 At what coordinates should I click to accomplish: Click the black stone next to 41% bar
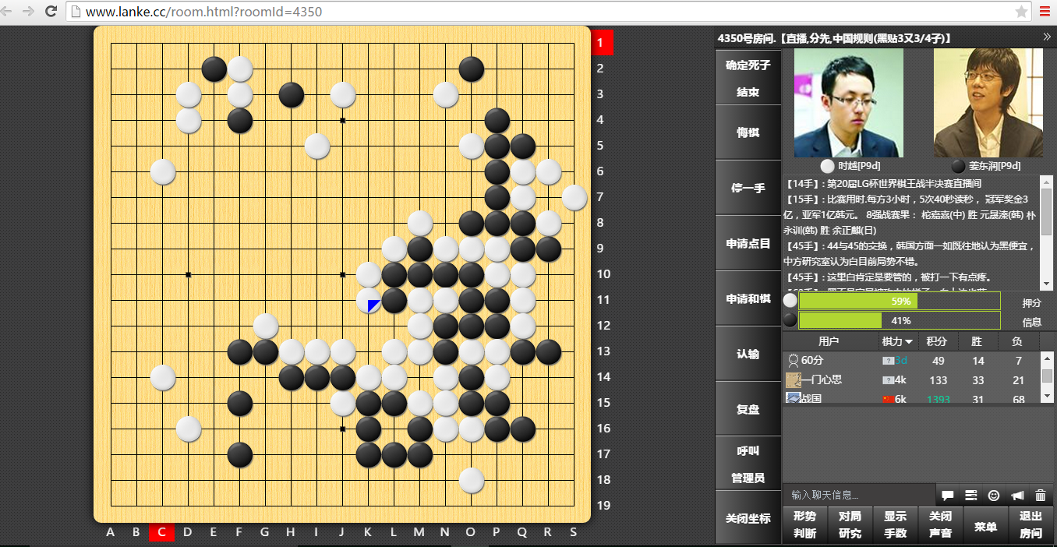(x=790, y=320)
